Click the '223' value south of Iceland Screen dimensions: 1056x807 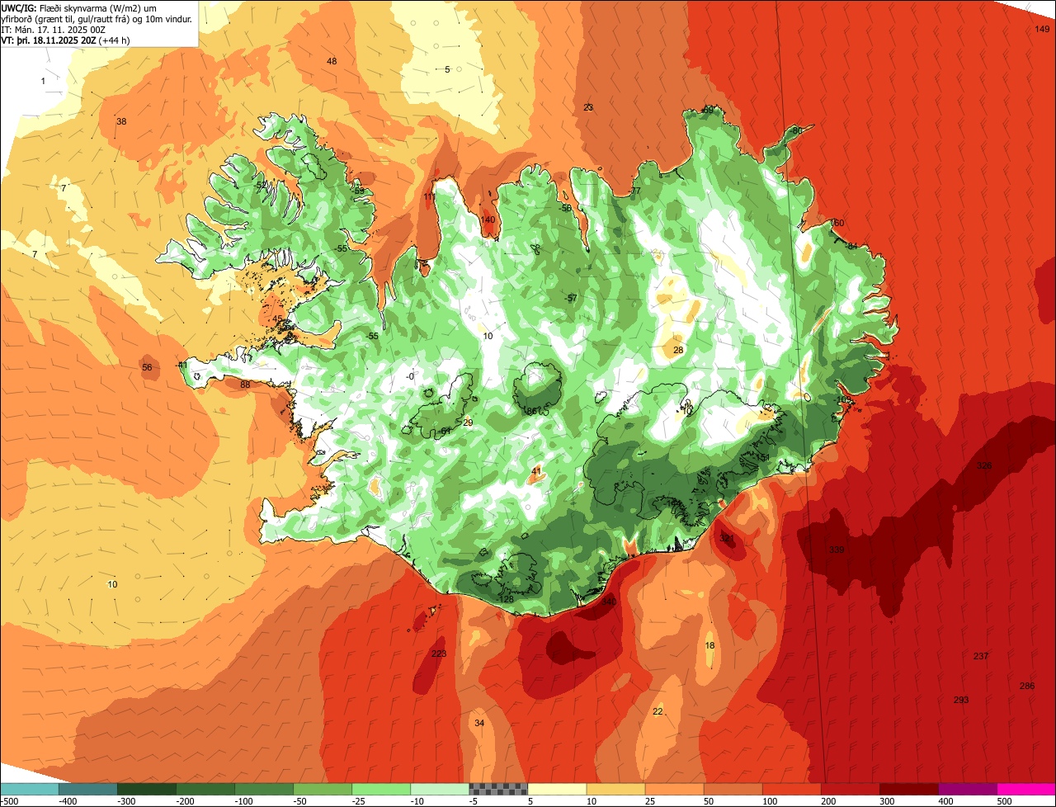(439, 654)
